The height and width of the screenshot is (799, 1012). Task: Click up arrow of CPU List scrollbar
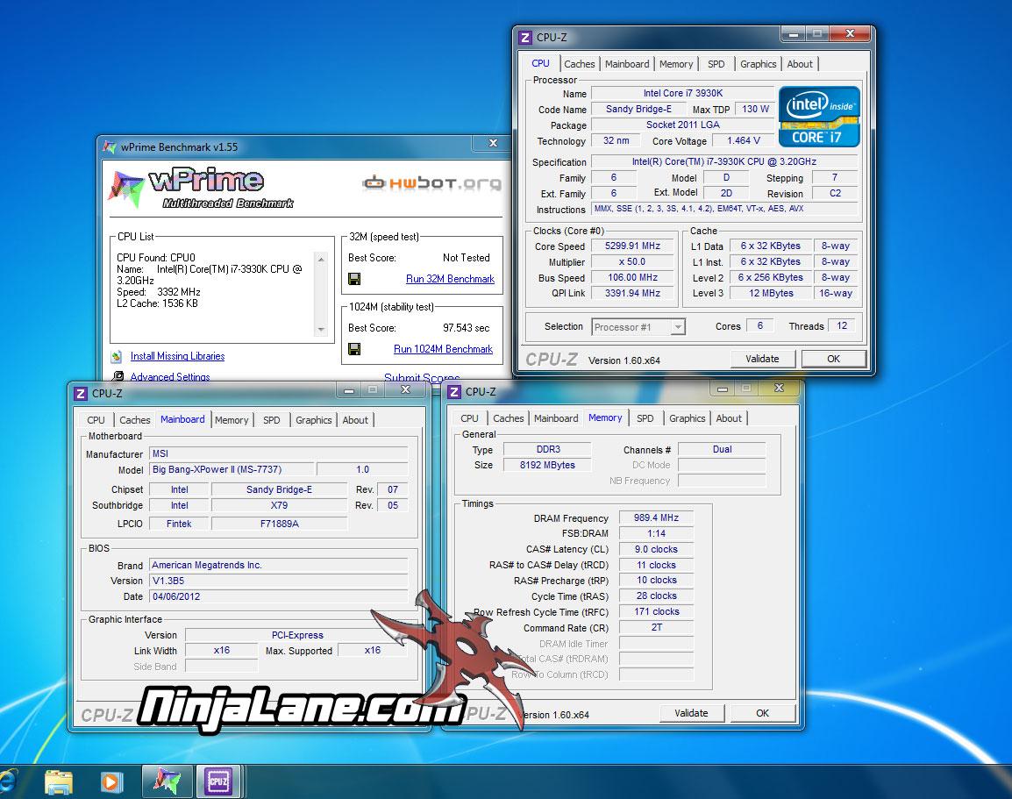tap(321, 259)
